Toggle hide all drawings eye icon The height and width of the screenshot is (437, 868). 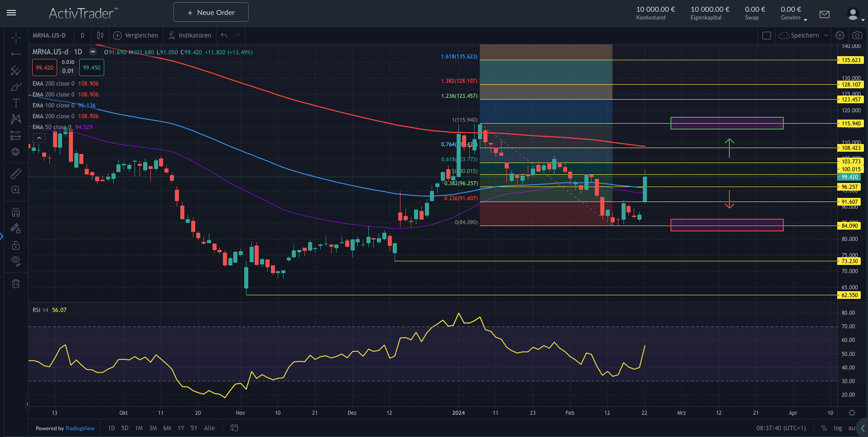click(16, 260)
